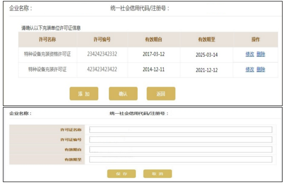Click the 许可名称 column header
This screenshot has height=184, width=285.
click(47, 39)
